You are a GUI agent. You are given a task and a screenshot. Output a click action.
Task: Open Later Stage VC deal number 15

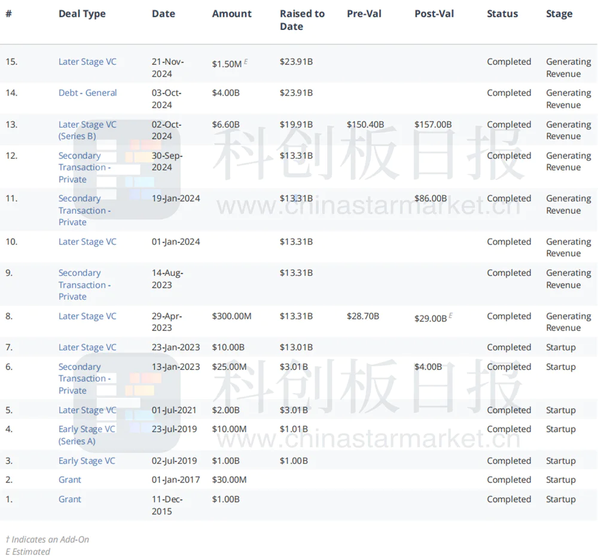(87, 62)
